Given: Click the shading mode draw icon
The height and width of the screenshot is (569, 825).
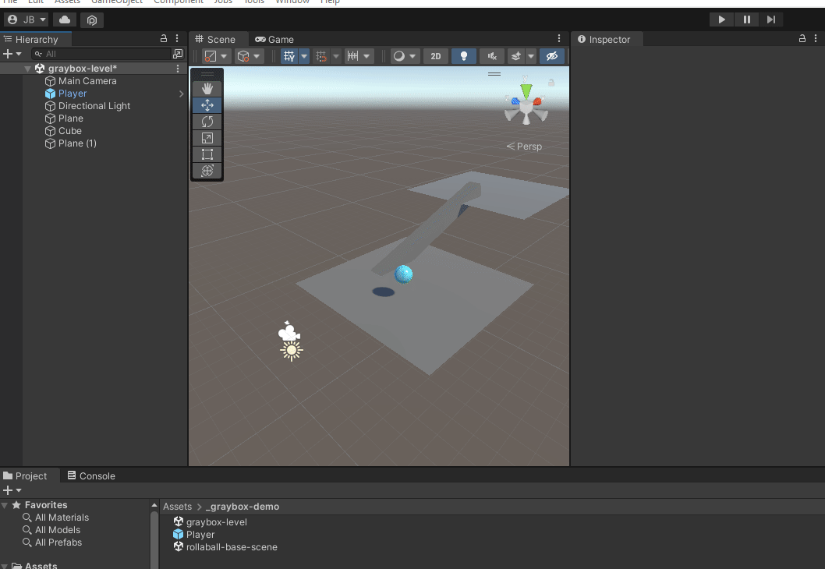Looking at the screenshot, I should pos(211,56).
